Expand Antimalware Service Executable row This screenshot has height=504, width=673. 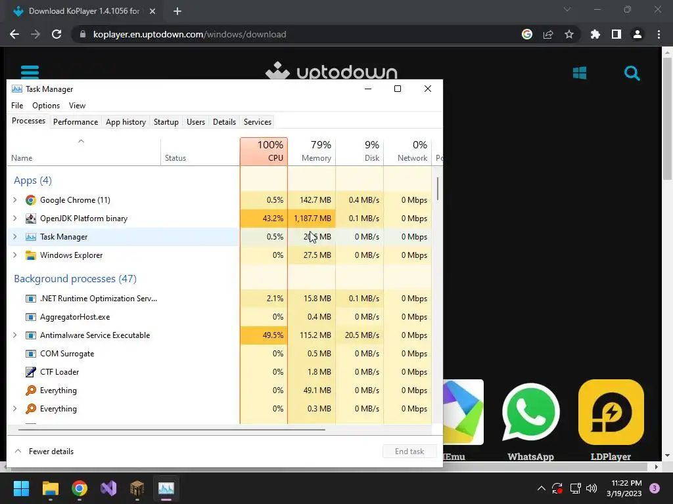coord(15,335)
